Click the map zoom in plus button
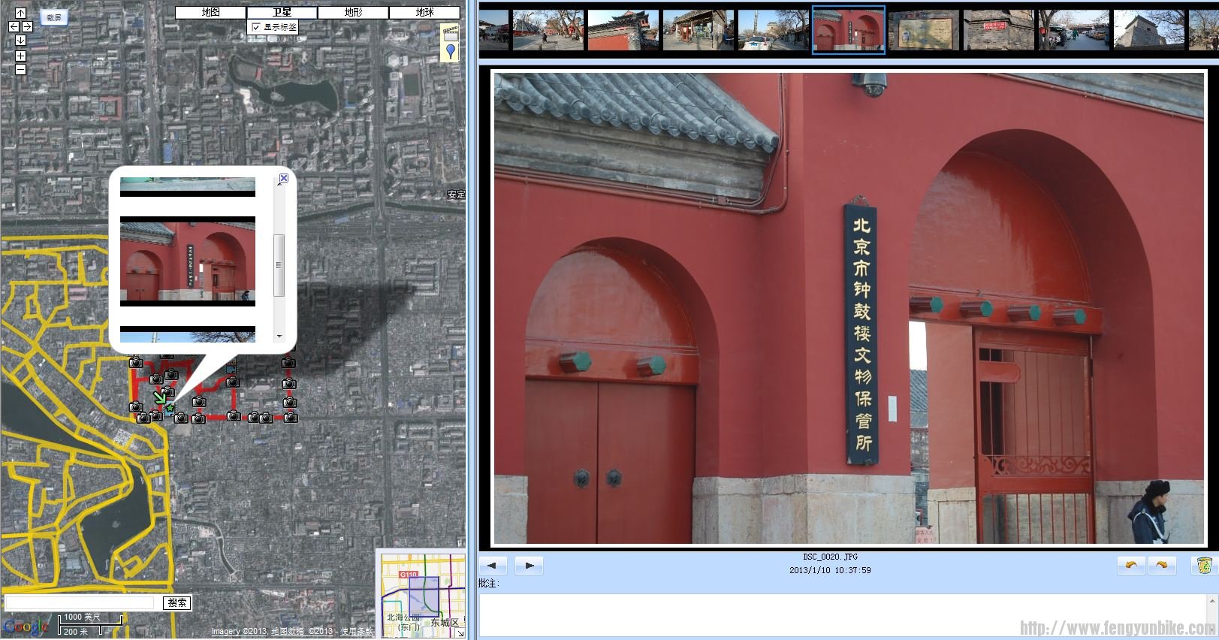This screenshot has height=640, width=1219. (x=20, y=56)
